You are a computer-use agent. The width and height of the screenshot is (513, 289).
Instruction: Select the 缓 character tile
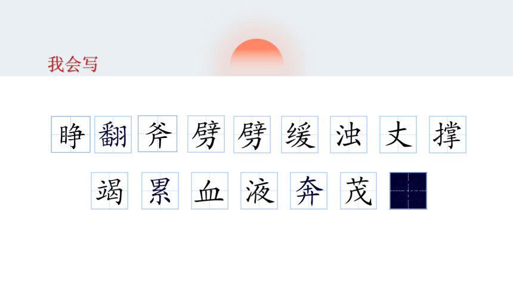pyautogui.click(x=299, y=134)
